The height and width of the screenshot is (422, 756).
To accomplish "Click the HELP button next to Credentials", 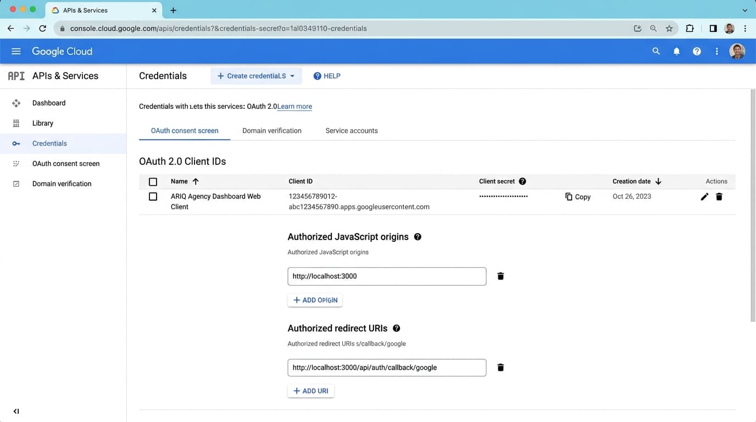I will pos(327,76).
